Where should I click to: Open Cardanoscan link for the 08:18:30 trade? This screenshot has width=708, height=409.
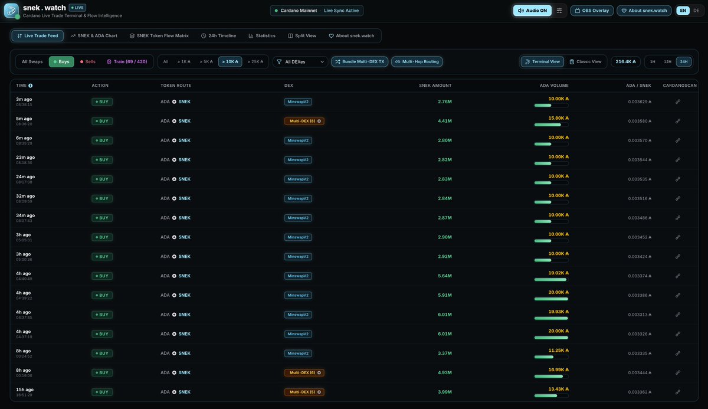(678, 160)
